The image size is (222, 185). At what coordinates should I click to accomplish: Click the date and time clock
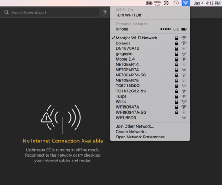pyautogui.click(x=207, y=3)
